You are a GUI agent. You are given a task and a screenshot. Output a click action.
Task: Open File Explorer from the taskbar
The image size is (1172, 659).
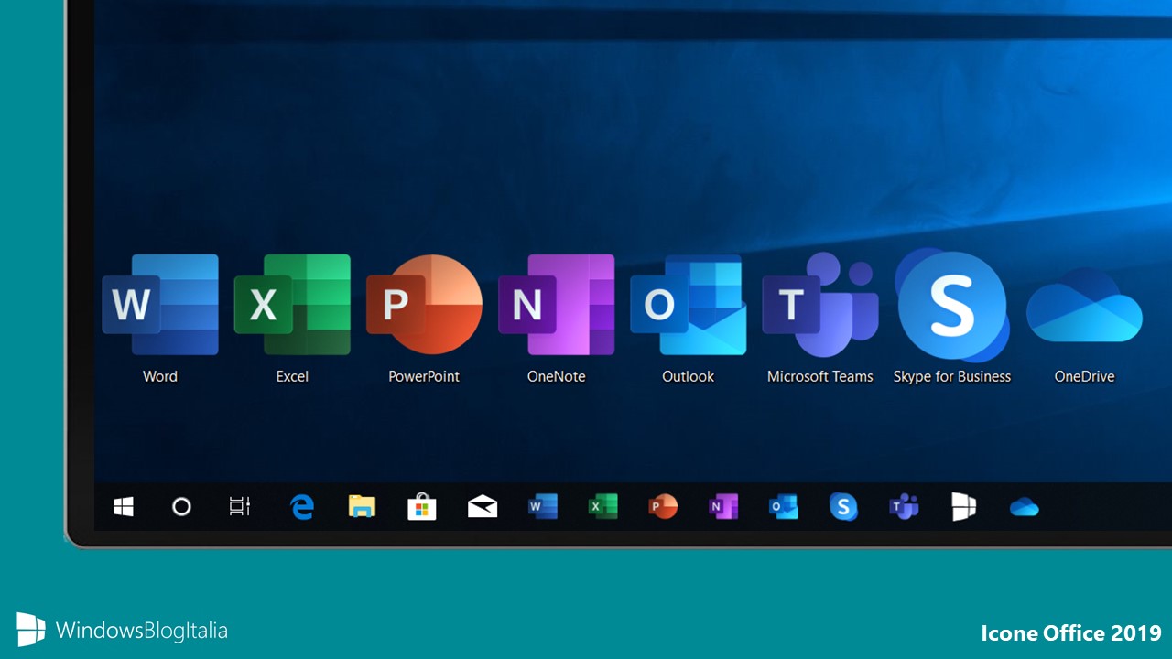362,506
